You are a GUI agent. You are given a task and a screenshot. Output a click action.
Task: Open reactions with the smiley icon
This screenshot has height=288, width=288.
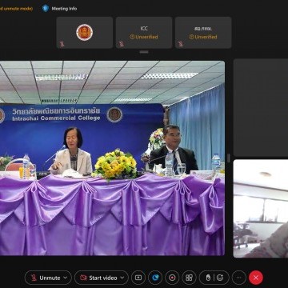pos(220,278)
